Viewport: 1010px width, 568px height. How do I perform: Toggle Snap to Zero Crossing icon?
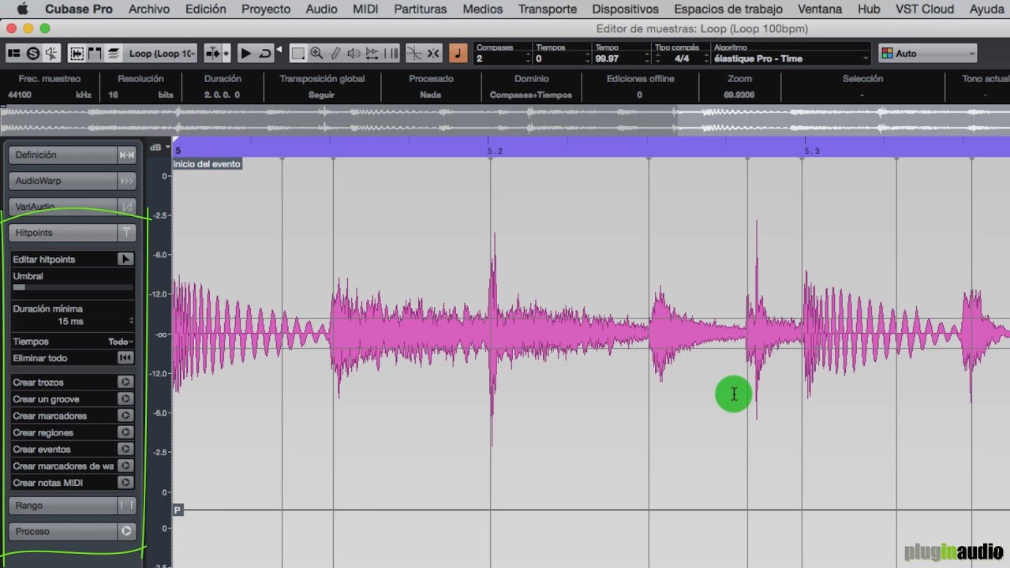414,54
